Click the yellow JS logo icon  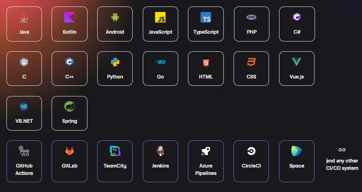(160, 18)
